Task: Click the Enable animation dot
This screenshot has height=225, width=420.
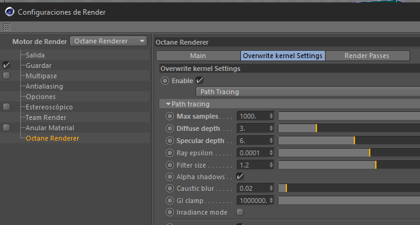Action: [165, 81]
